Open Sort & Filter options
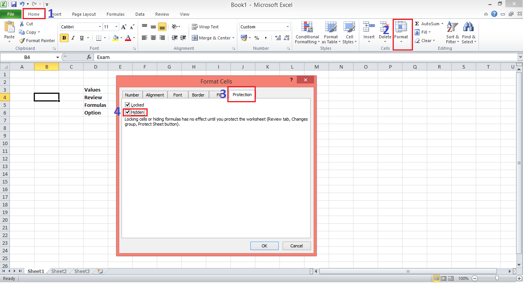523x283 pixels. 452,33
